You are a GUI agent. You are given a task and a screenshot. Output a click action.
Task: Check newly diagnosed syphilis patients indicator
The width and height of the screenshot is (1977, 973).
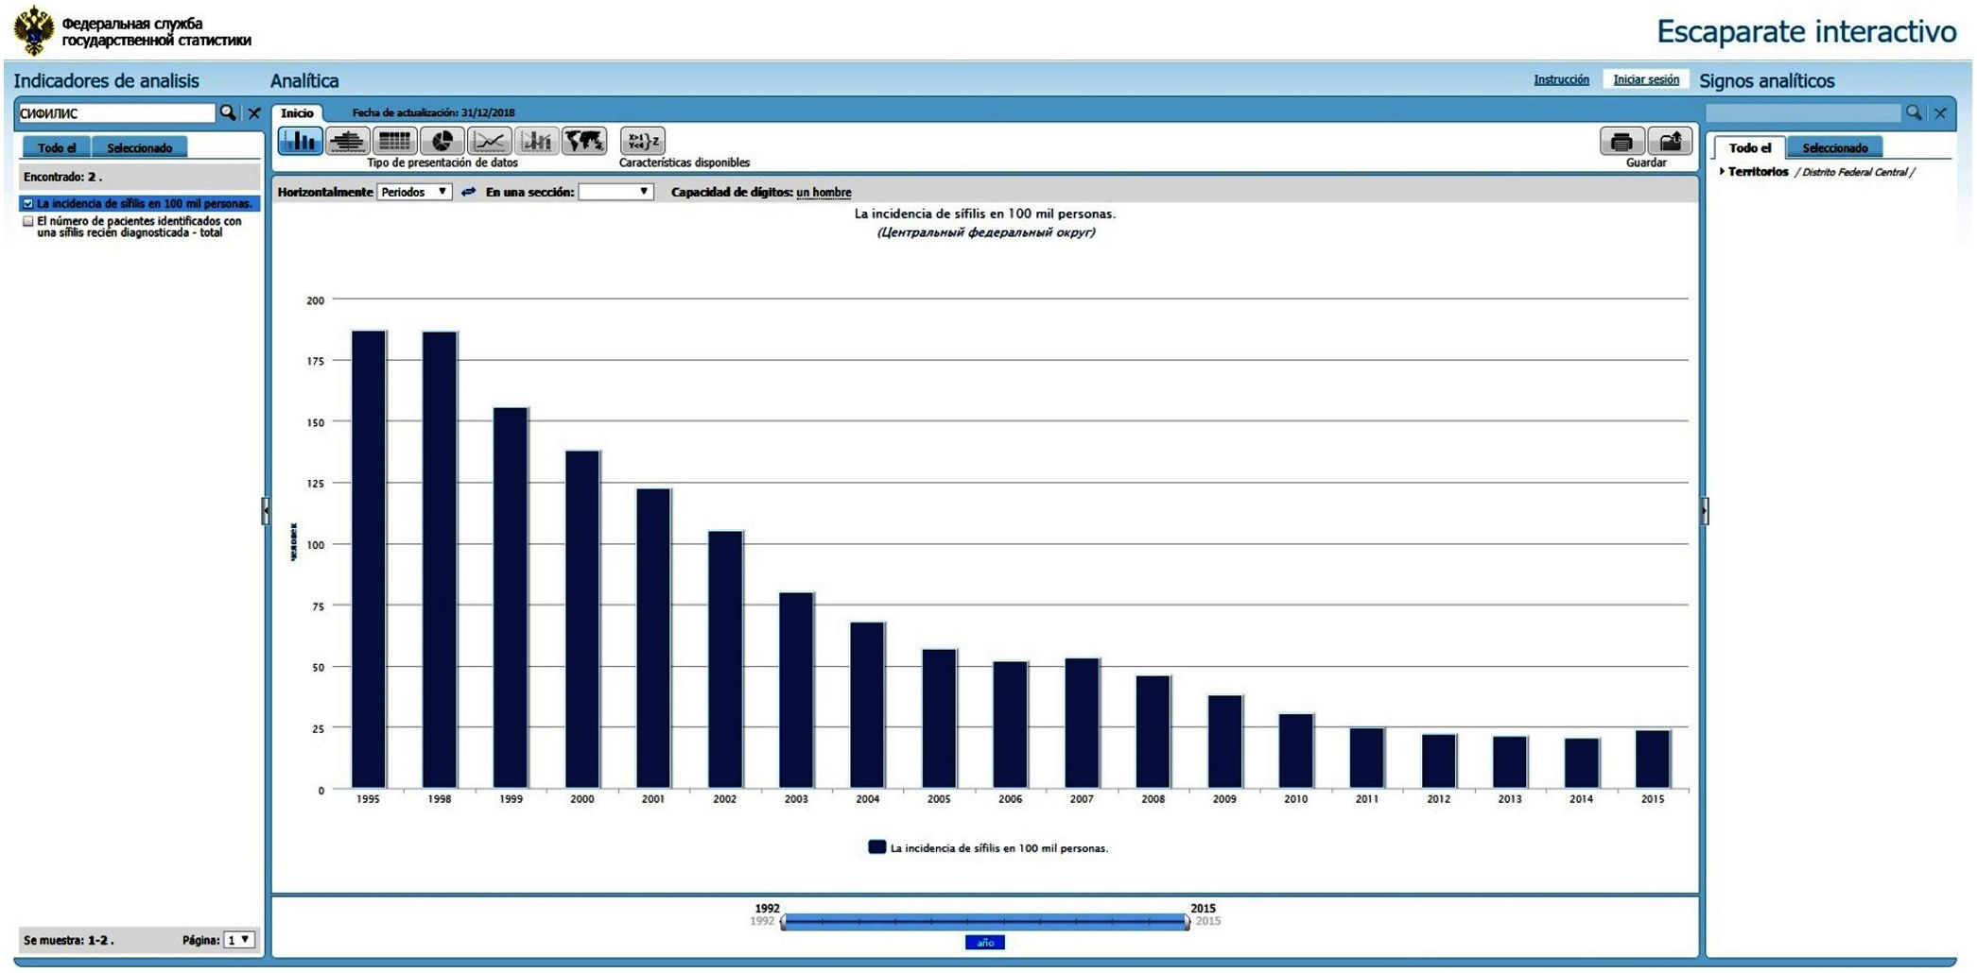pyautogui.click(x=28, y=221)
